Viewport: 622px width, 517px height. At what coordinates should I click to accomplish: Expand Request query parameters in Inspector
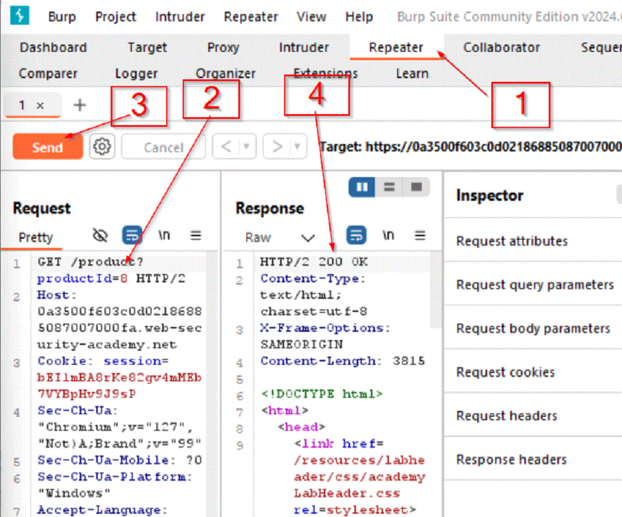coord(535,285)
